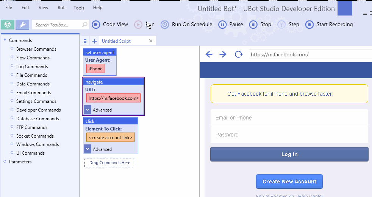This screenshot has width=372, height=197.
Task: Select the click command header
Action: click(110, 121)
